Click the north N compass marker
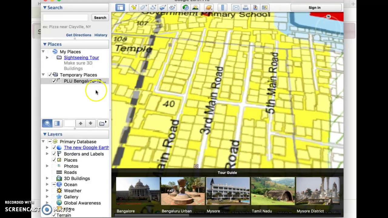This screenshot has width=388, height=218. pos(328,17)
